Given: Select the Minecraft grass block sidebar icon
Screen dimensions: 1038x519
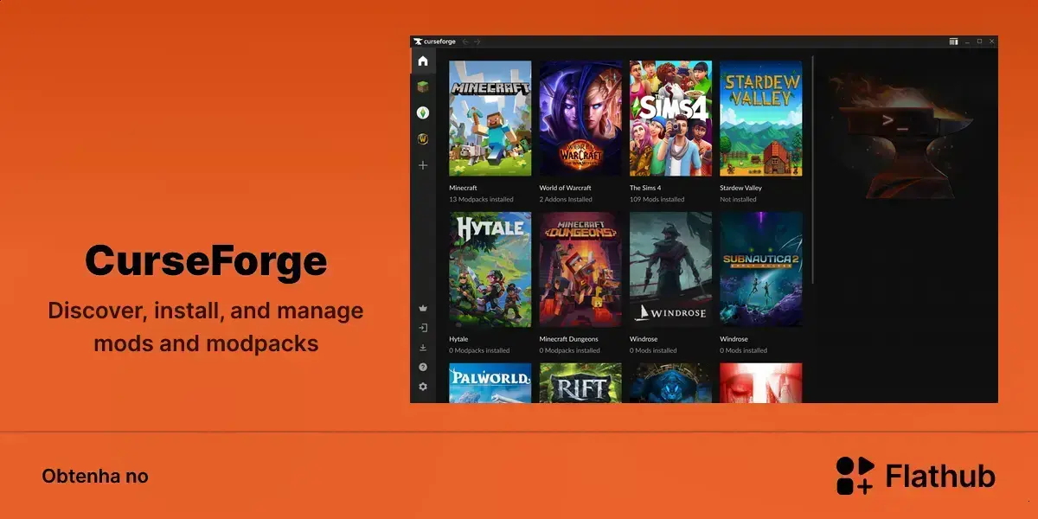Looking at the screenshot, I should (423, 86).
